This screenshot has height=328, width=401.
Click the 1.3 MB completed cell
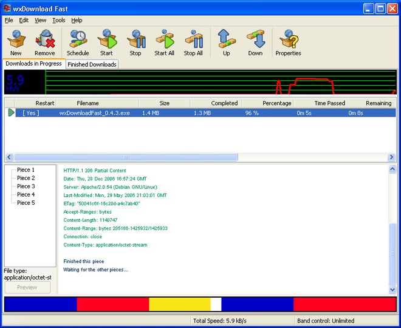point(202,113)
